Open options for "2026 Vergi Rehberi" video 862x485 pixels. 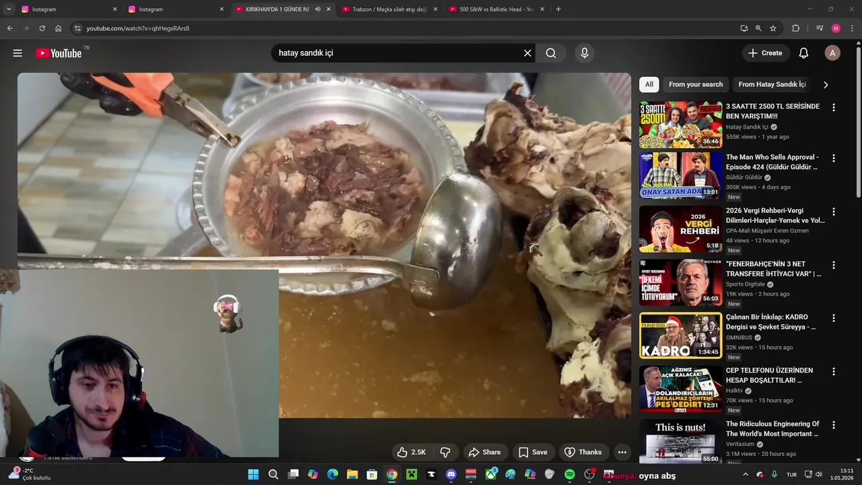point(834,212)
